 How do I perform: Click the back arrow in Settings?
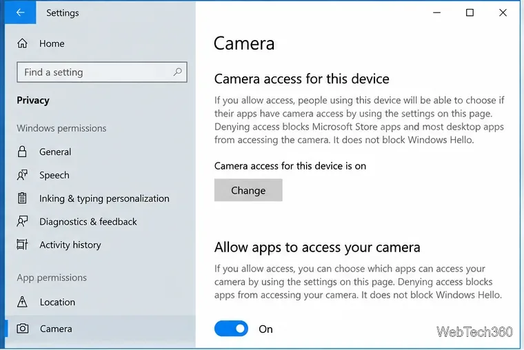click(x=21, y=12)
